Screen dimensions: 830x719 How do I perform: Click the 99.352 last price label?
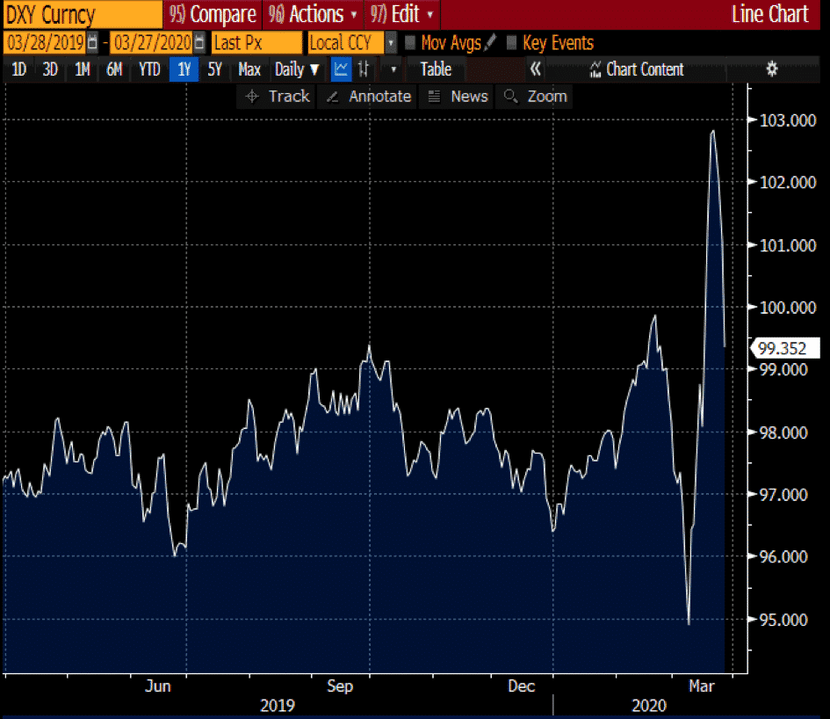coord(785,348)
